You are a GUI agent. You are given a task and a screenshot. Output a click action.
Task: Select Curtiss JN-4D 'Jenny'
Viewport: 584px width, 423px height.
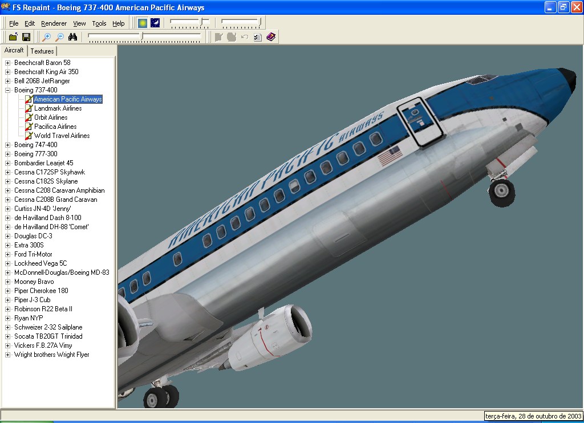42,209
